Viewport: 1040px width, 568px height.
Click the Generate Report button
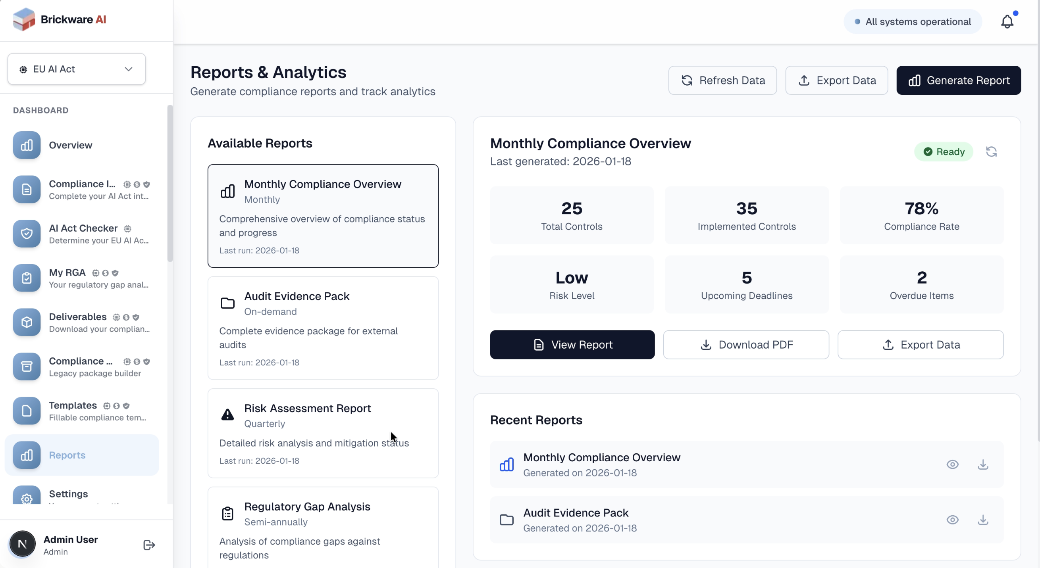click(959, 80)
